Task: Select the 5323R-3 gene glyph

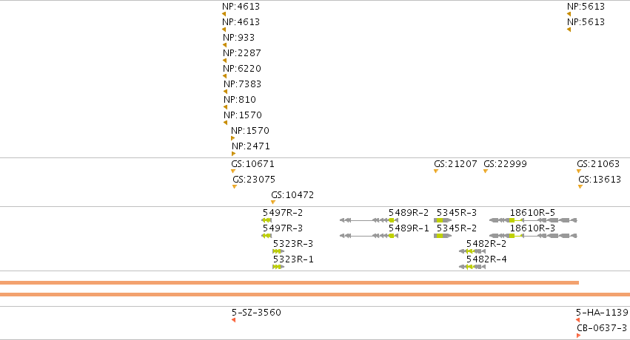Action: (278, 251)
